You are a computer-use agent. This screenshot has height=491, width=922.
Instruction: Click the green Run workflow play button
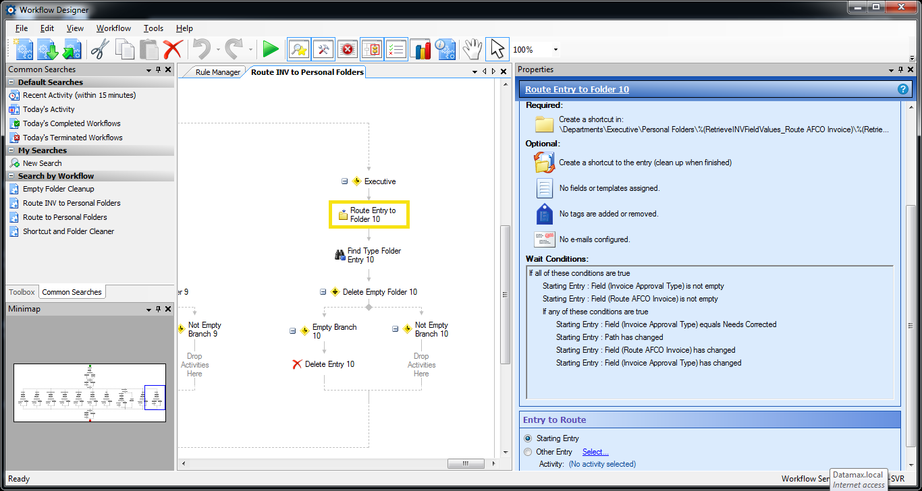271,49
